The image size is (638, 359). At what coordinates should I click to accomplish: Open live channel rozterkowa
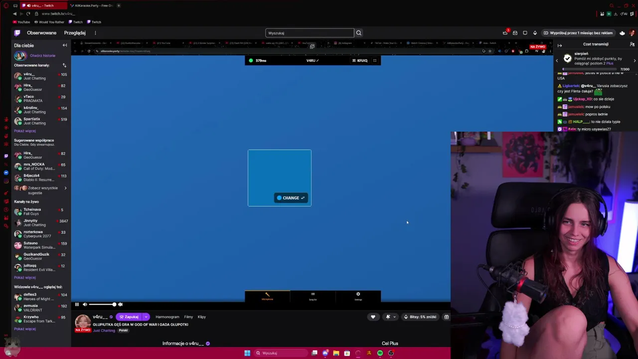point(41,234)
